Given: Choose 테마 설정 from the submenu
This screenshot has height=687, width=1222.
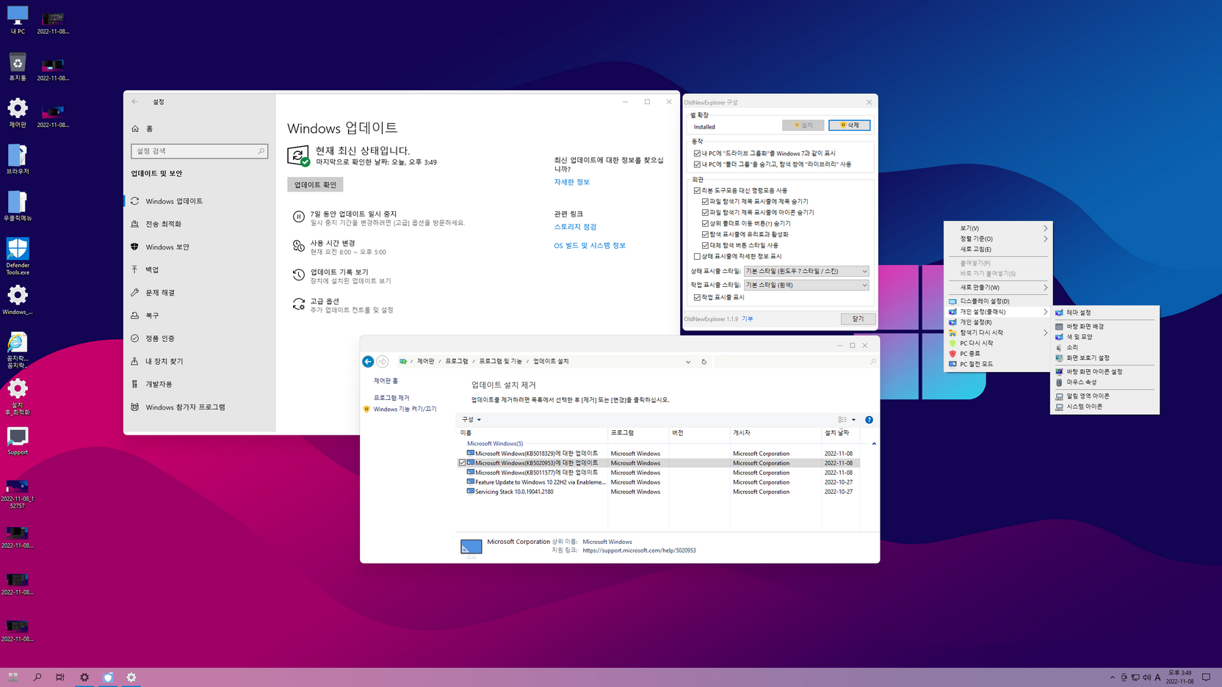Looking at the screenshot, I should (x=1105, y=313).
